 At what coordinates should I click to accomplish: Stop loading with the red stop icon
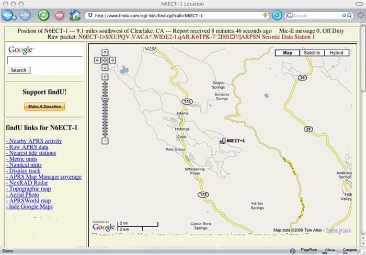pyautogui.click(x=59, y=15)
